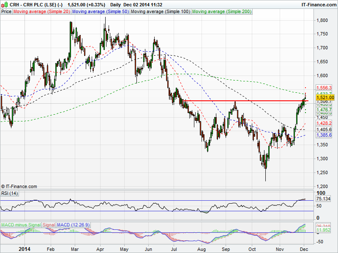Click the Daily timeframe label
338x253 pixels.
[x=116, y=4]
